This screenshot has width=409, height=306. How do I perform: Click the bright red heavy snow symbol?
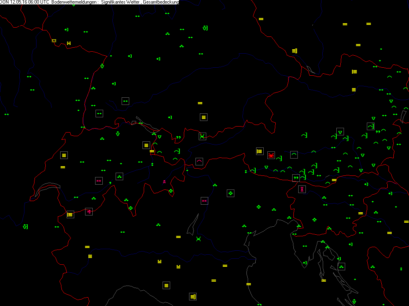(271, 155)
